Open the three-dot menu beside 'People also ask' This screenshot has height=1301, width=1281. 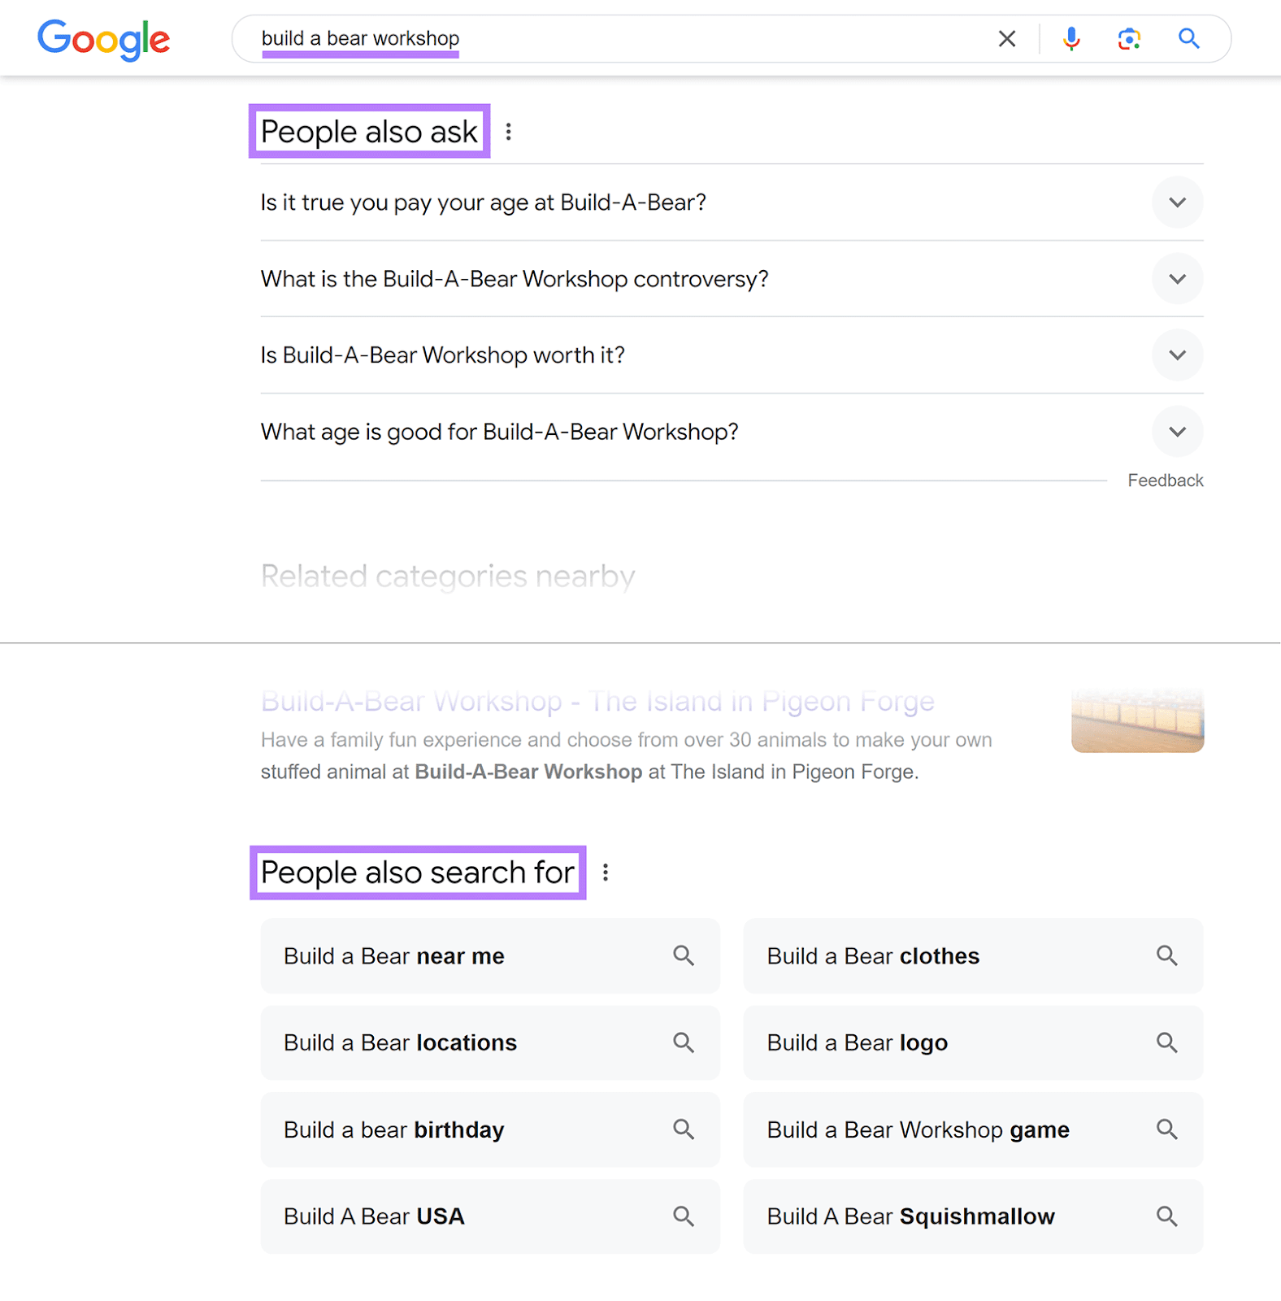point(509,132)
